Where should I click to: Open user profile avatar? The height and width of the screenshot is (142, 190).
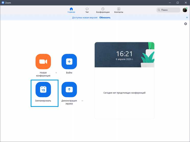[185, 10]
